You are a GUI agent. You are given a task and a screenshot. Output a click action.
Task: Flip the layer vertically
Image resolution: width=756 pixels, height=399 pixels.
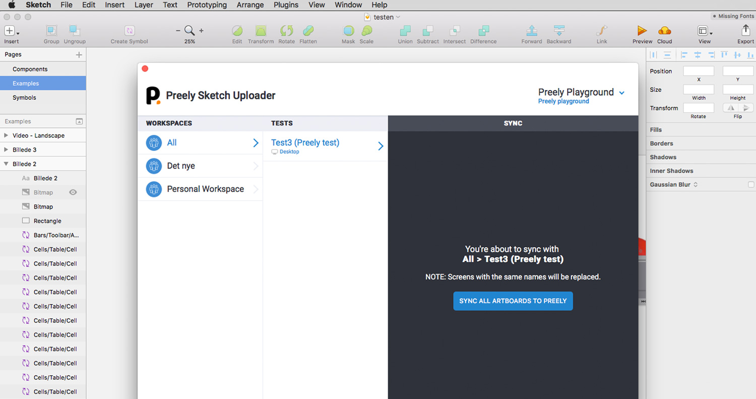click(746, 108)
